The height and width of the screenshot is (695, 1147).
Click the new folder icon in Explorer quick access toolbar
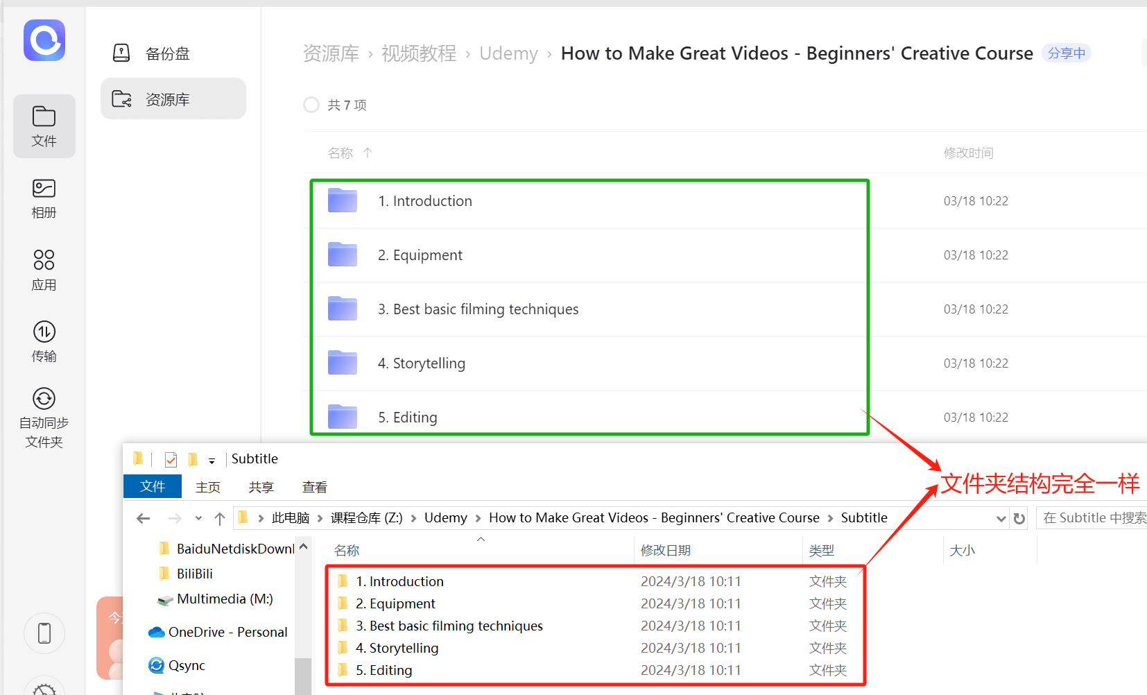[193, 459]
